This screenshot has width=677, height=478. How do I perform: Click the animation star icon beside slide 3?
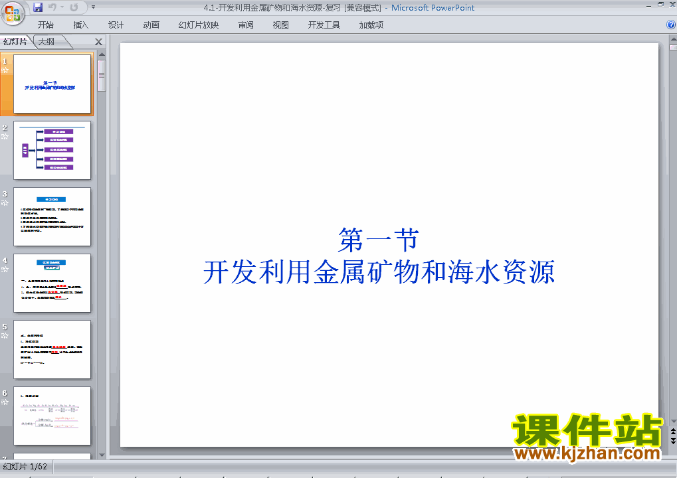tap(5, 202)
